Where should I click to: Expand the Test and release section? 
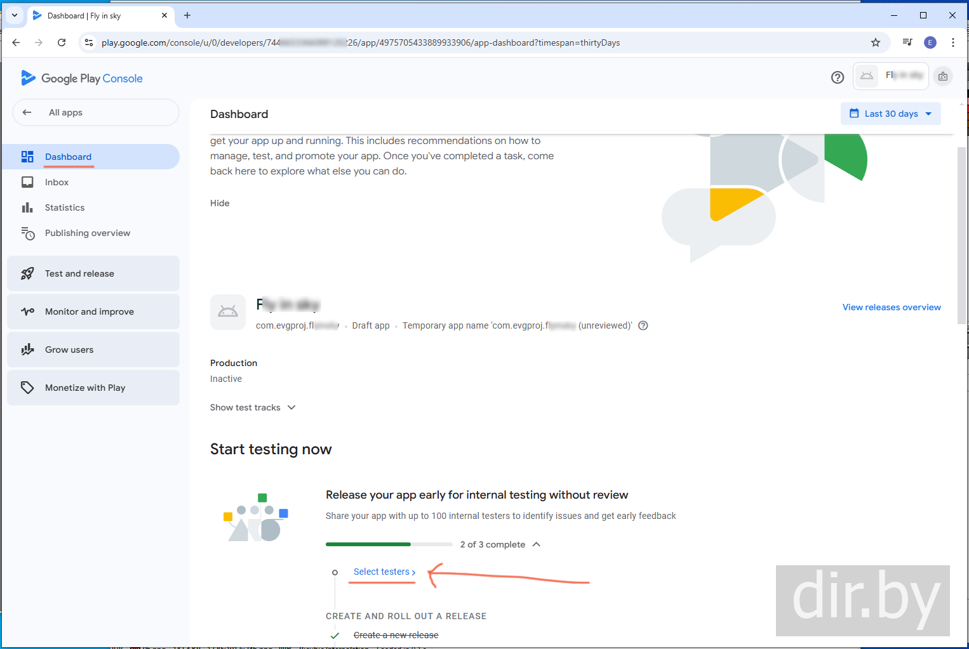93,273
